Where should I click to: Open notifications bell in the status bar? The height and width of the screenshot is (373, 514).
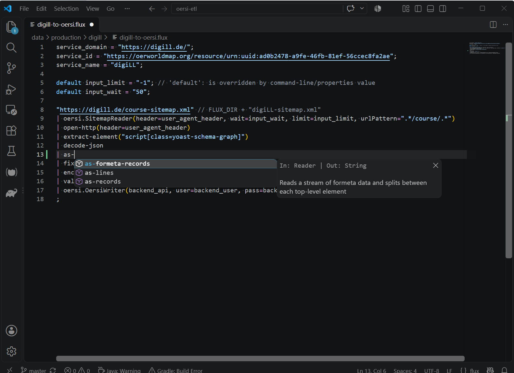point(504,370)
